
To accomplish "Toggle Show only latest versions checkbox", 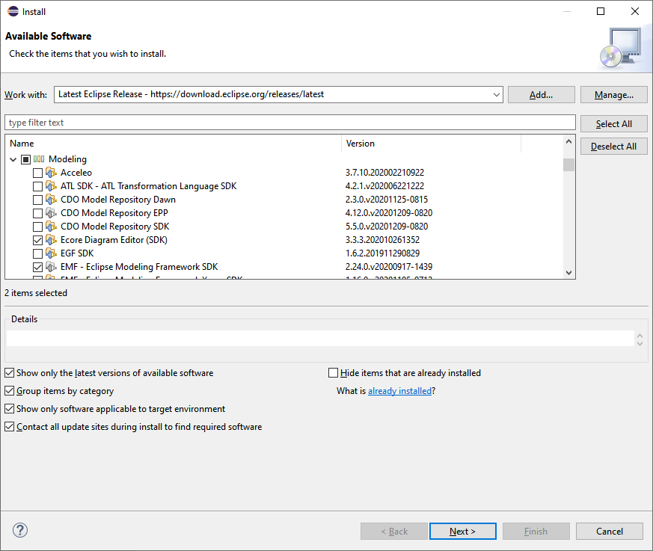I will click(9, 373).
